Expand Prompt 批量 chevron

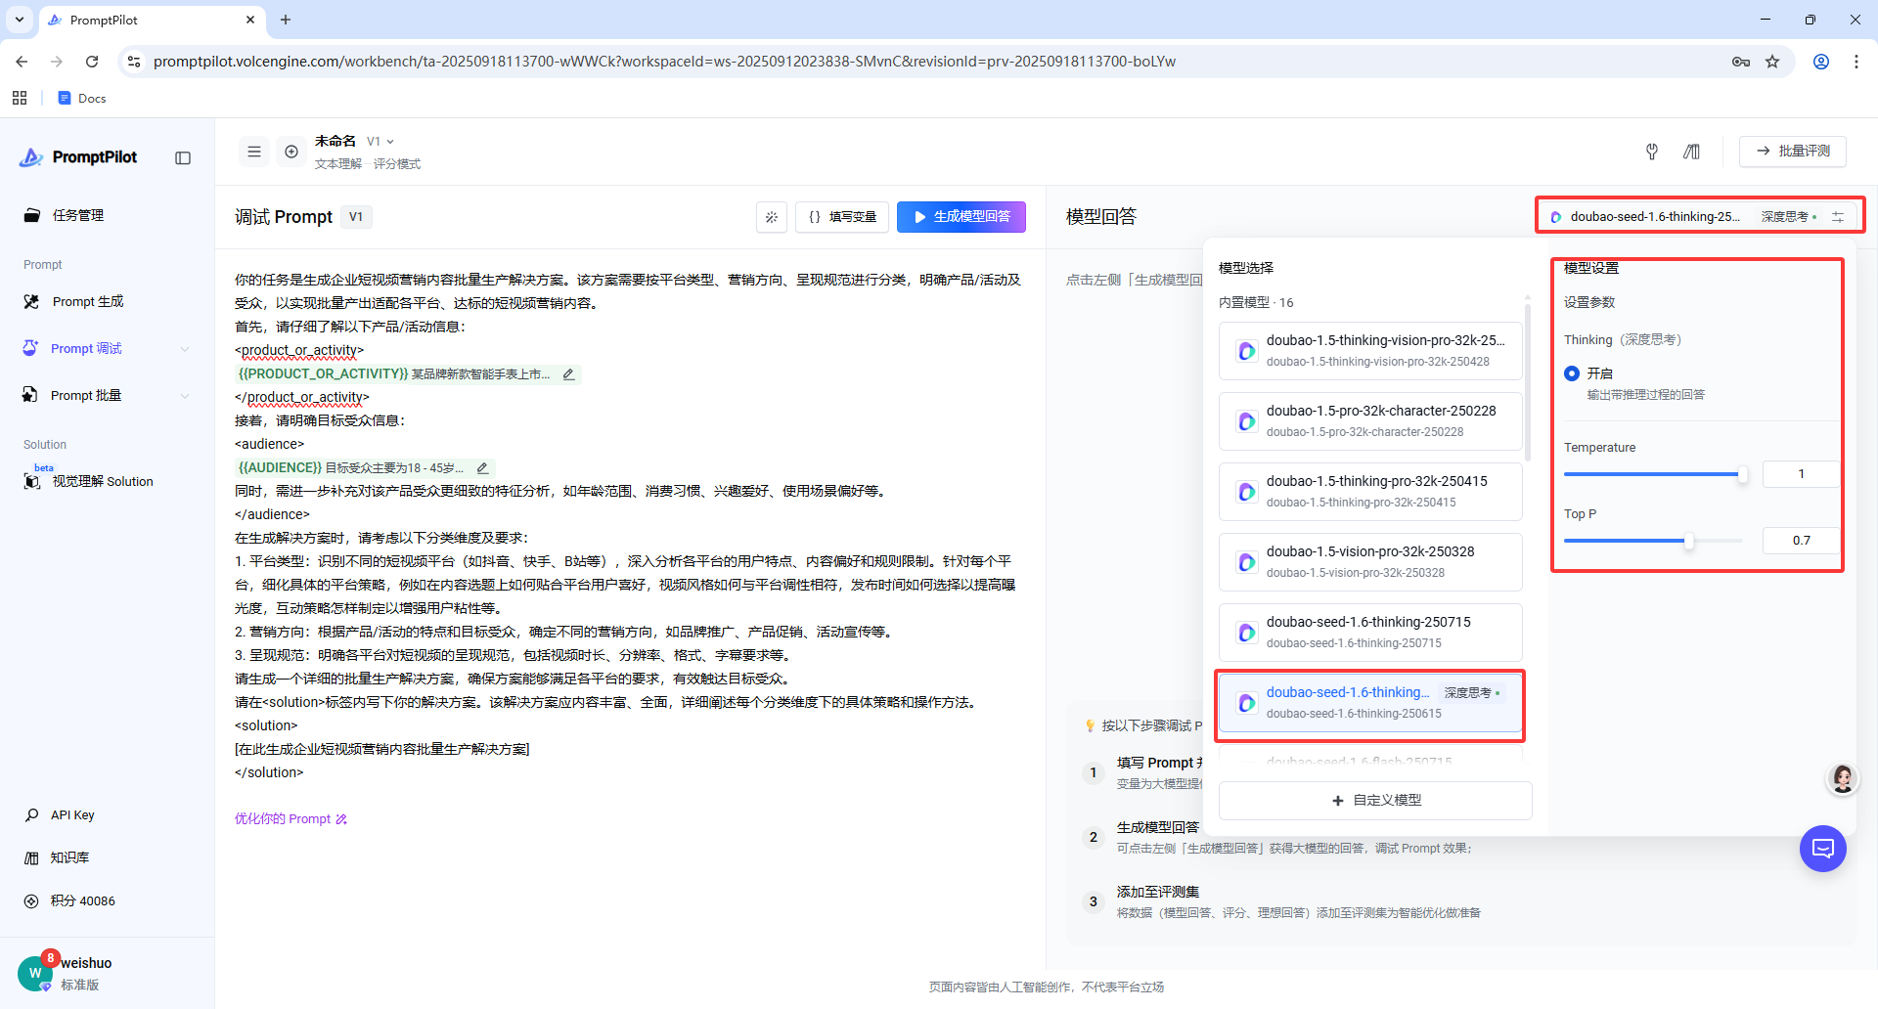pos(185,396)
